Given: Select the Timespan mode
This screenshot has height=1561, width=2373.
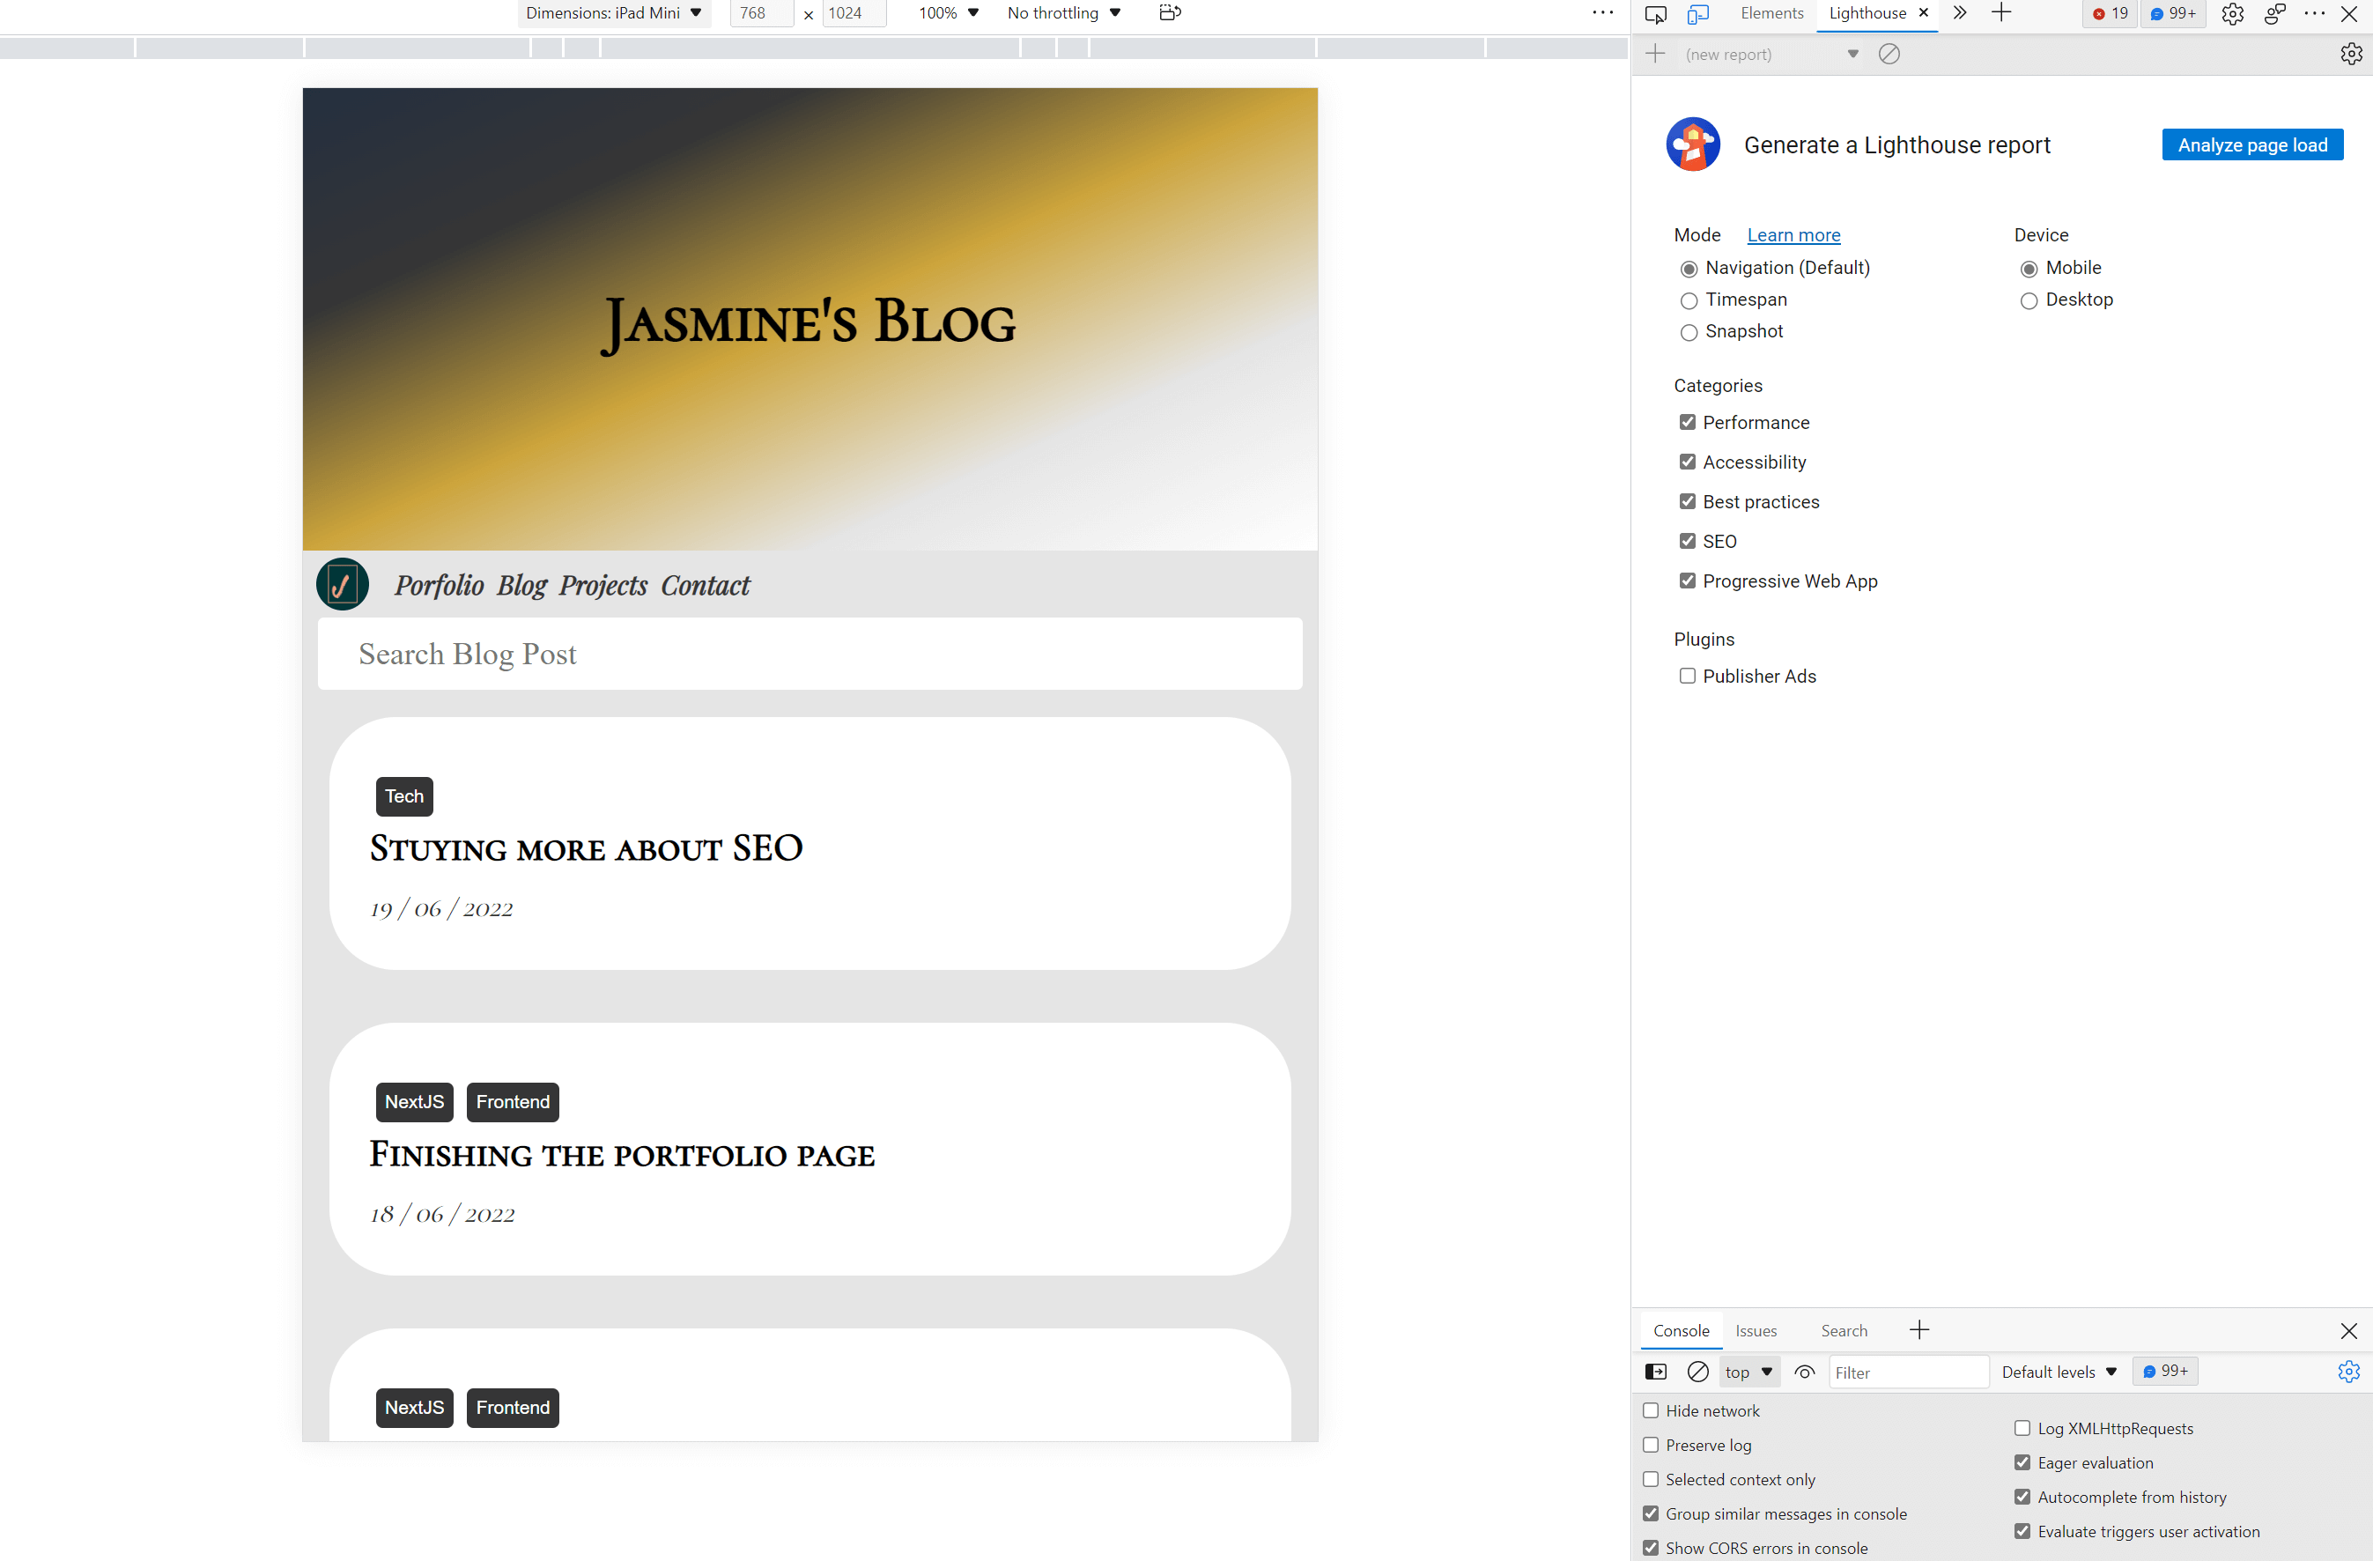Looking at the screenshot, I should (x=1688, y=300).
